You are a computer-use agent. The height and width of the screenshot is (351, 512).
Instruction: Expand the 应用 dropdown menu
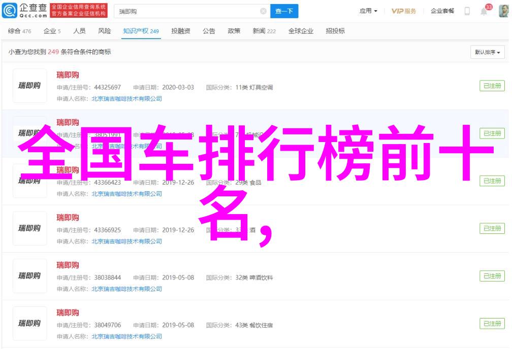click(x=368, y=11)
